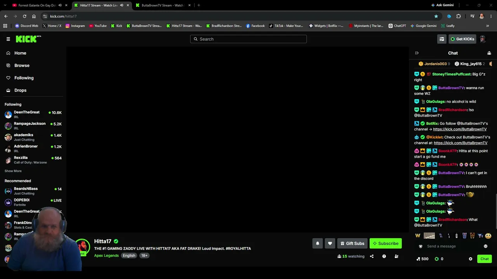The image size is (497, 279).
Task: Open Drops in the sidebar
Action: coord(20,90)
